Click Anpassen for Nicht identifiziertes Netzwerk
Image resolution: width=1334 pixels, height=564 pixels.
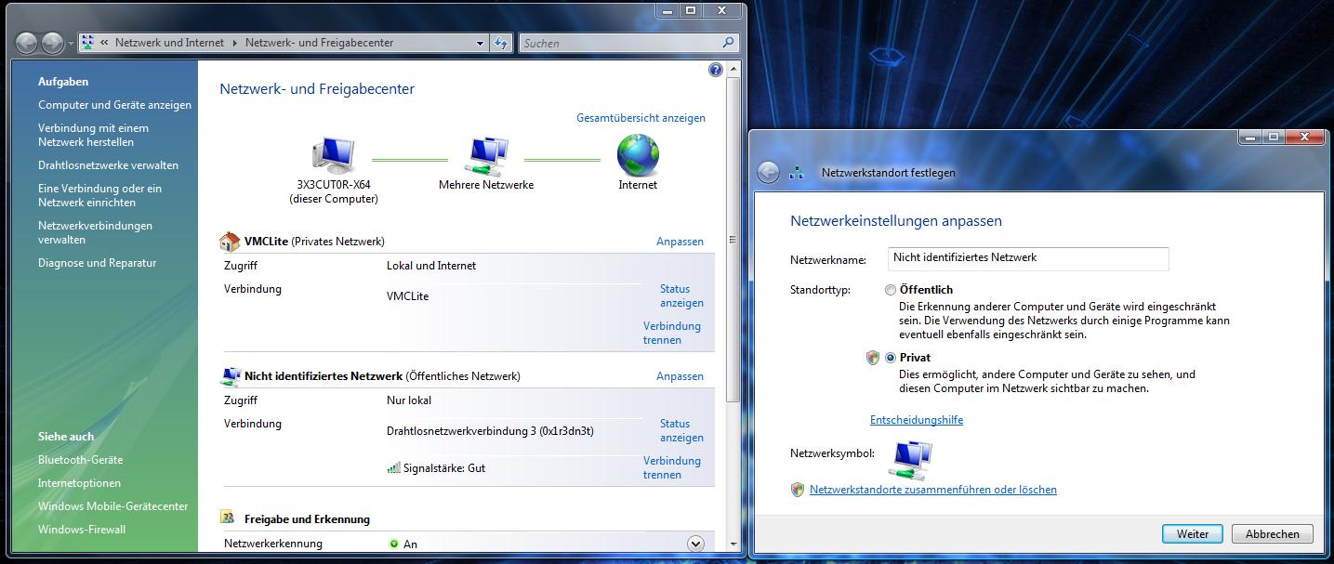pos(680,376)
